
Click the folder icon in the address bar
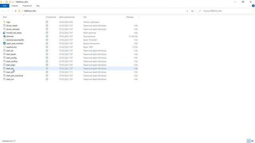tap(20, 11)
